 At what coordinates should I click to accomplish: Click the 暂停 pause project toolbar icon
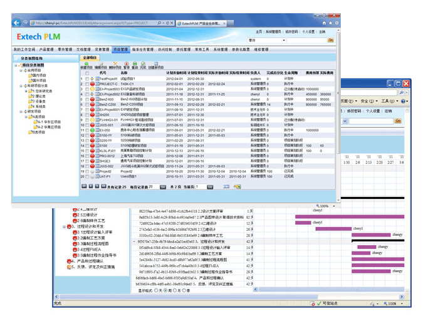click(x=127, y=64)
